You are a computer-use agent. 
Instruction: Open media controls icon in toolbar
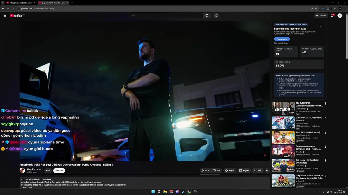335,8
